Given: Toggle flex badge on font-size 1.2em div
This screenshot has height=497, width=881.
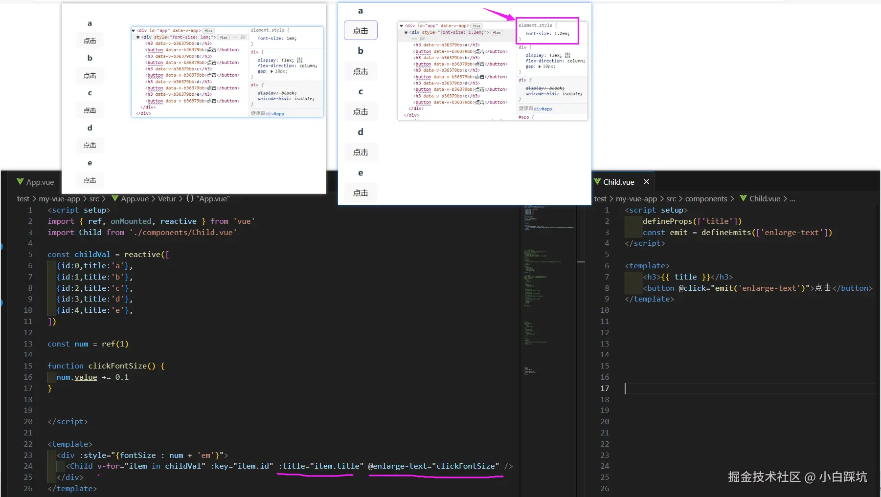Looking at the screenshot, I should (497, 33).
